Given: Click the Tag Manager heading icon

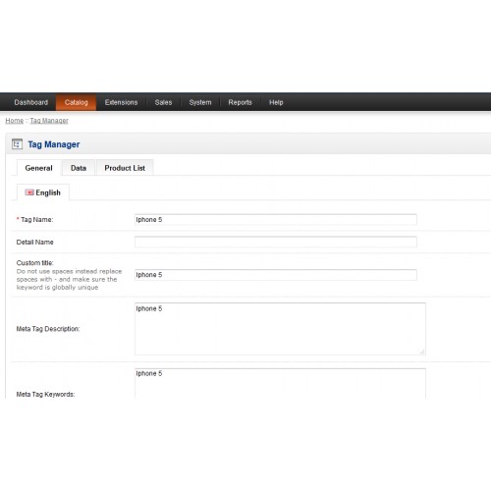Looking at the screenshot, I should (17, 144).
